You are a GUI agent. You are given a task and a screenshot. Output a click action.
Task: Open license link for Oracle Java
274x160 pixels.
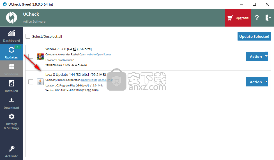[x=105, y=80]
